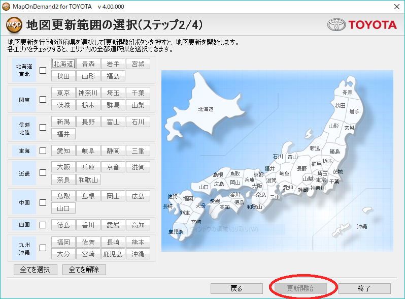Select the 長崎 prefecture button
This screenshot has width=405, height=299.
pos(113,242)
